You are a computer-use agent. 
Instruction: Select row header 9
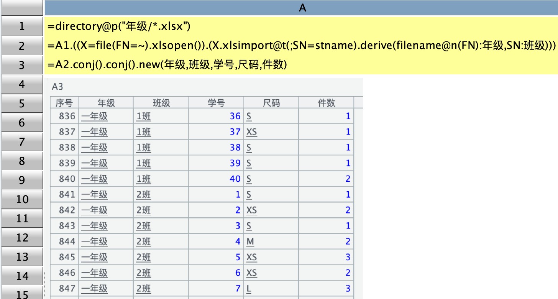point(21,180)
